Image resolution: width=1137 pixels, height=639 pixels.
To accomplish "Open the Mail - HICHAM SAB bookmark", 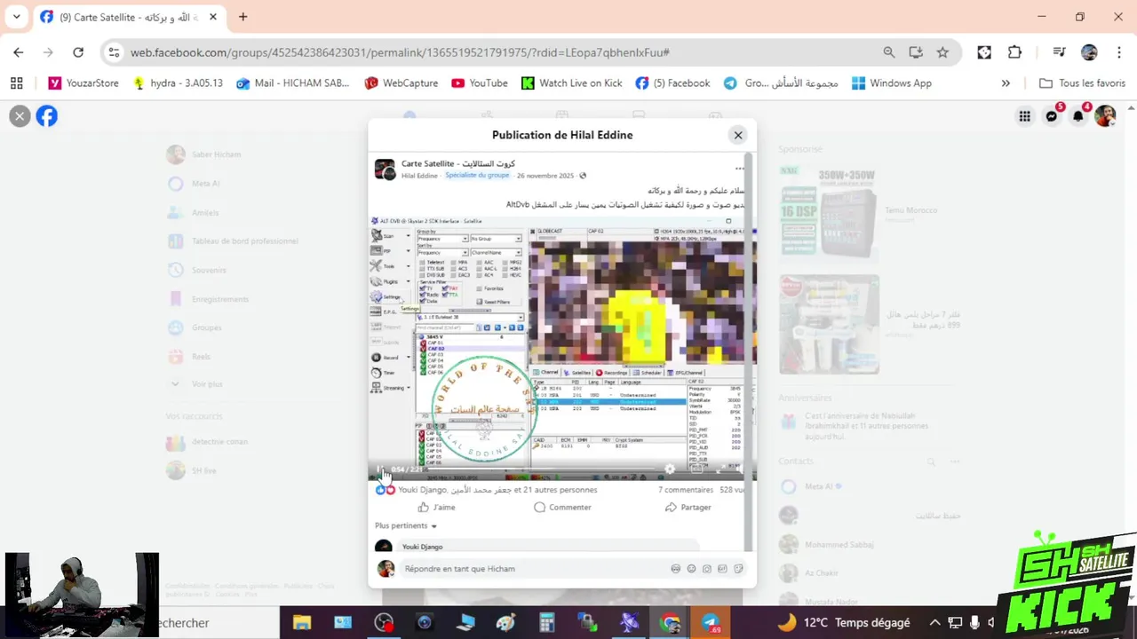I will [x=293, y=83].
